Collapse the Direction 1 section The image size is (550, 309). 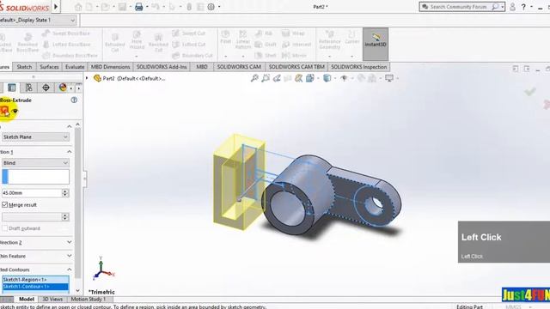pyautogui.click(x=69, y=152)
